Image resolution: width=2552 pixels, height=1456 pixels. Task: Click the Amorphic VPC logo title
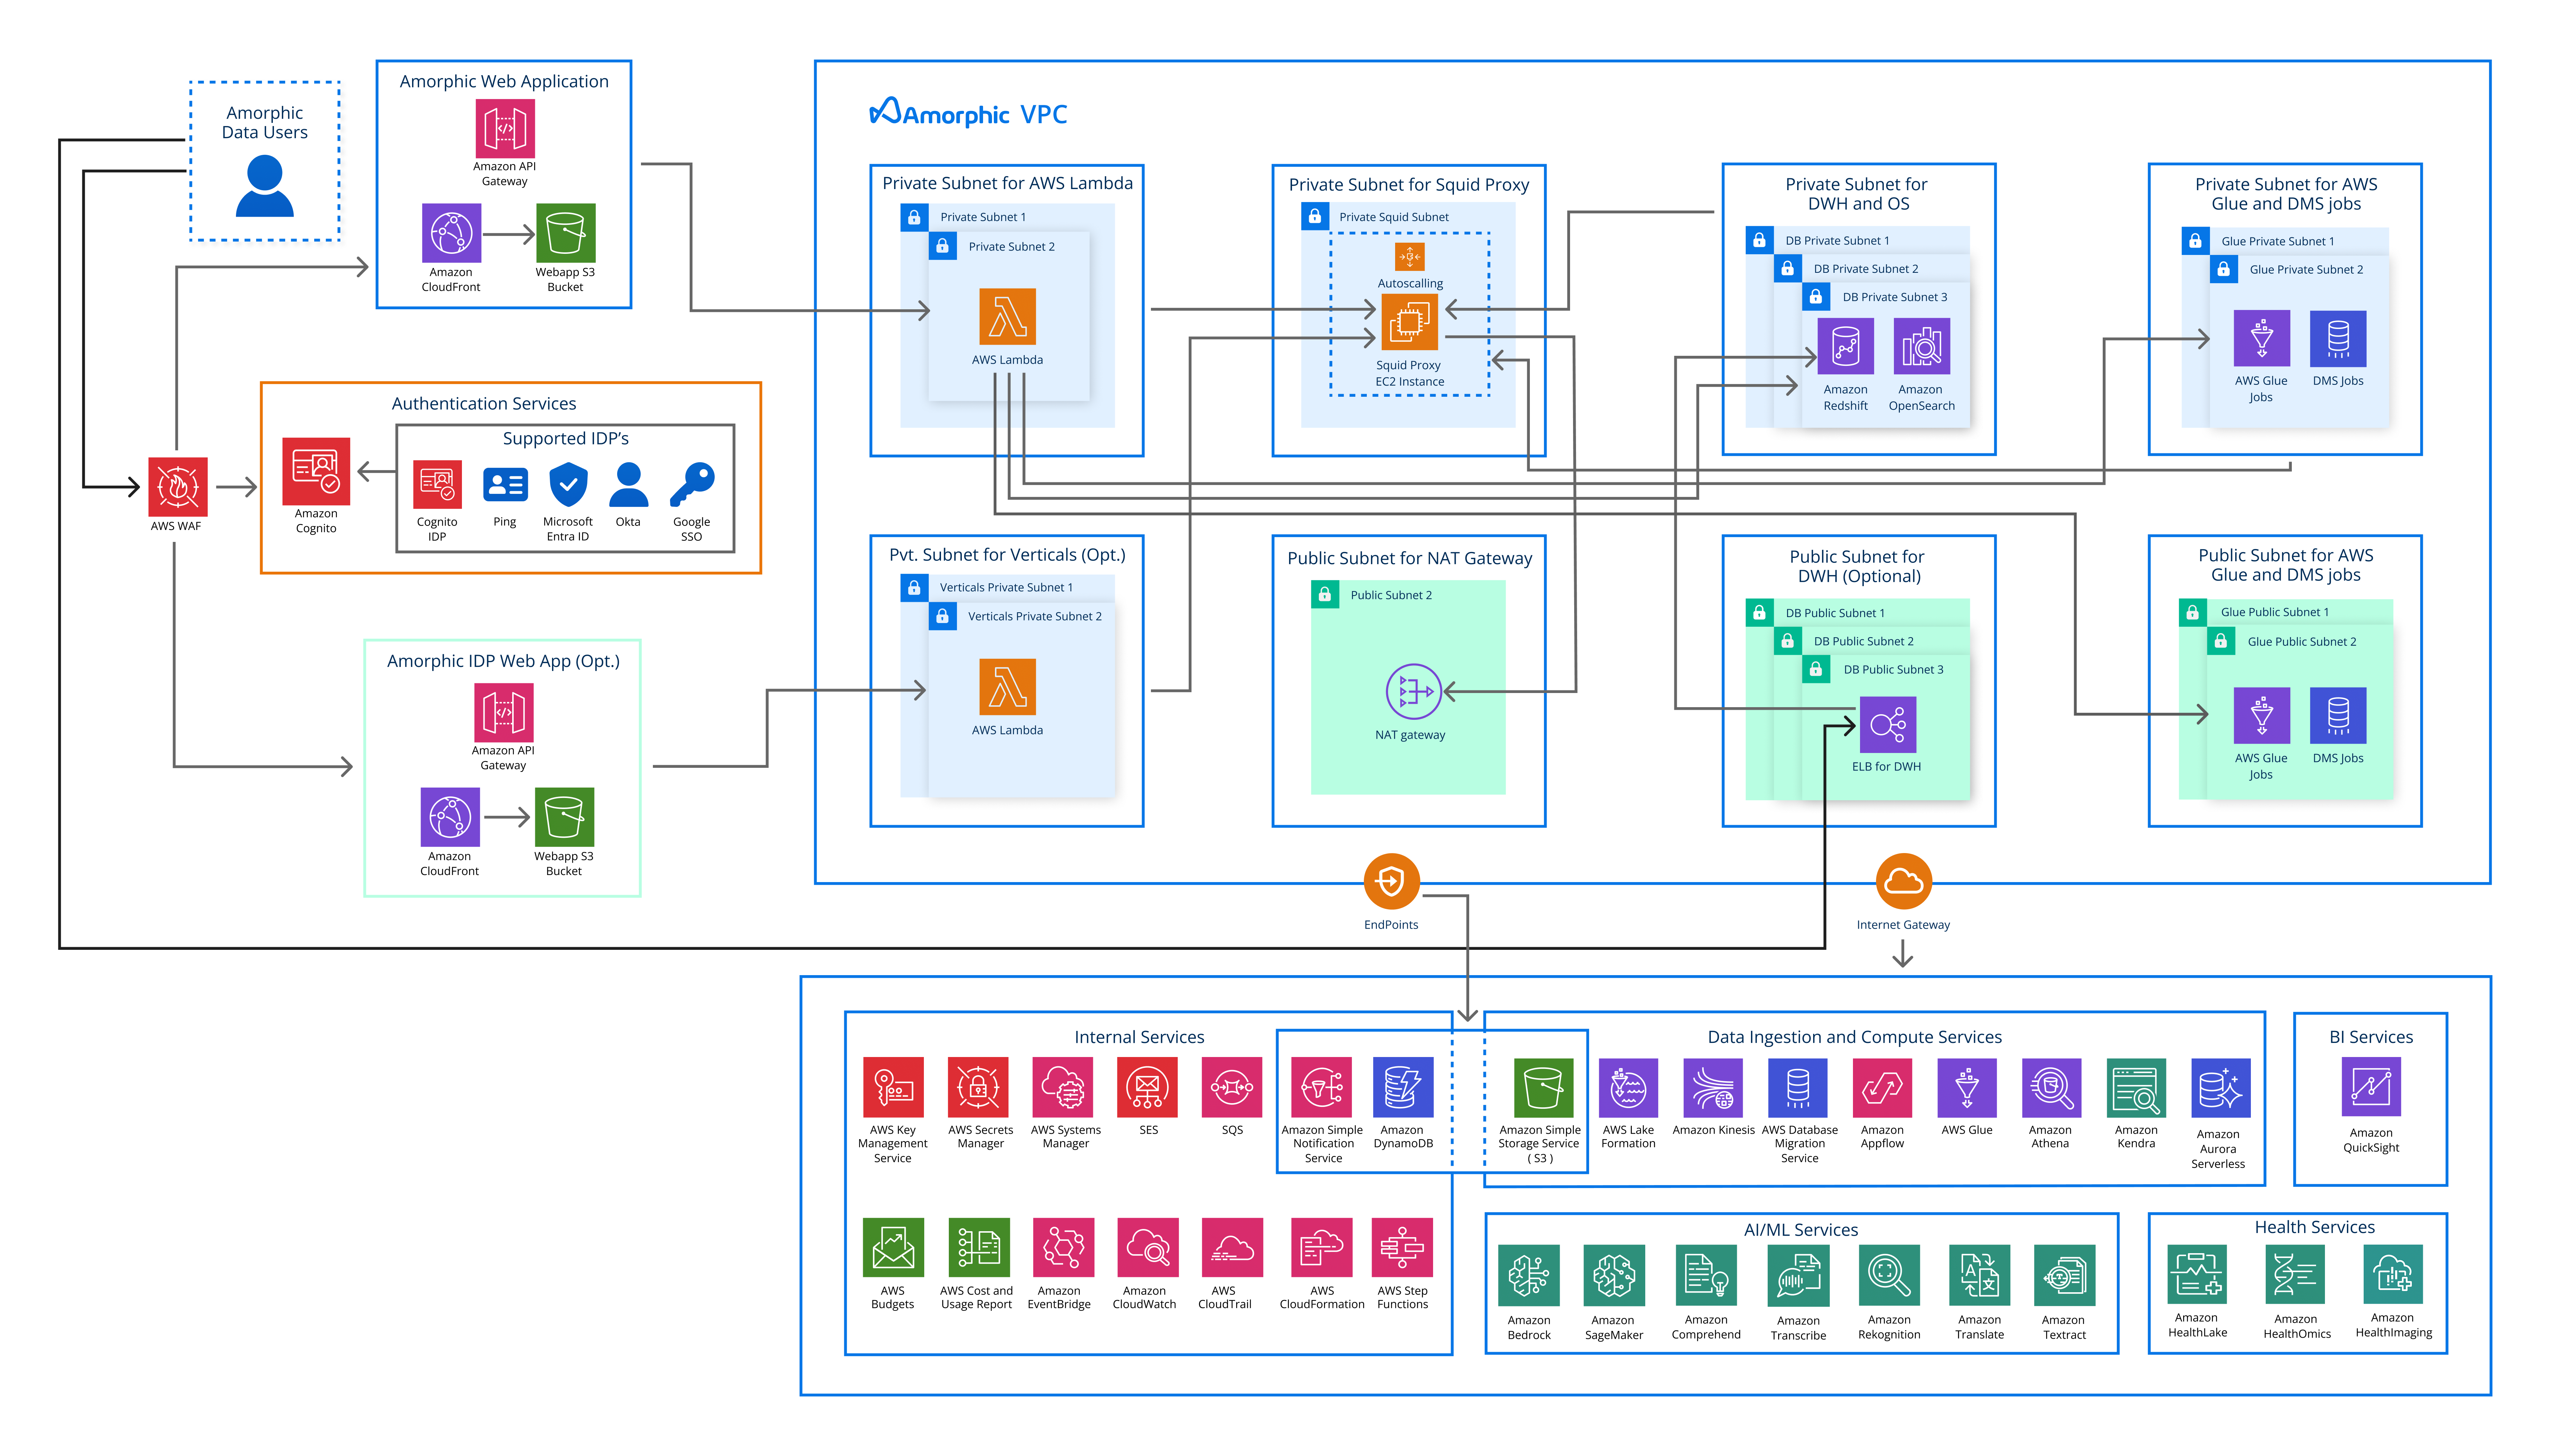point(968,114)
